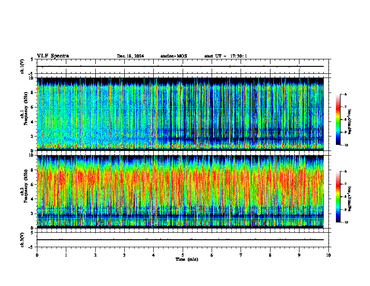The height and width of the screenshot is (286, 370).
Task: Click time axis tick label "8"
Action: coord(270,255)
